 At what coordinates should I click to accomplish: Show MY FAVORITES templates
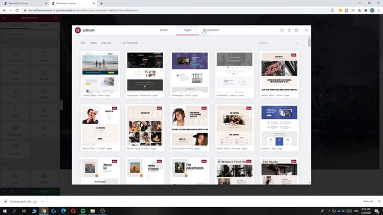pos(129,43)
